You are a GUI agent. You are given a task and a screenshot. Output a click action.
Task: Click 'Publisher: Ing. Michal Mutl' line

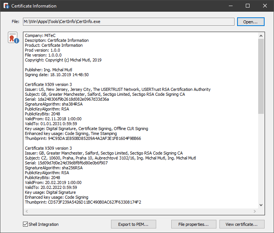(49, 70)
